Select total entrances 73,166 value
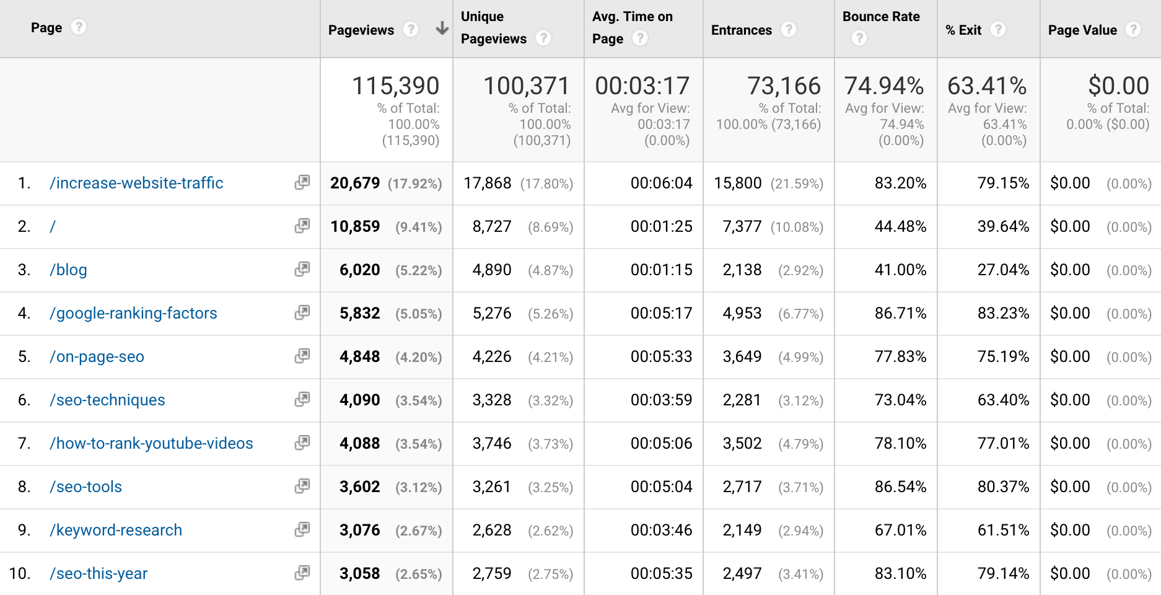 click(x=784, y=86)
